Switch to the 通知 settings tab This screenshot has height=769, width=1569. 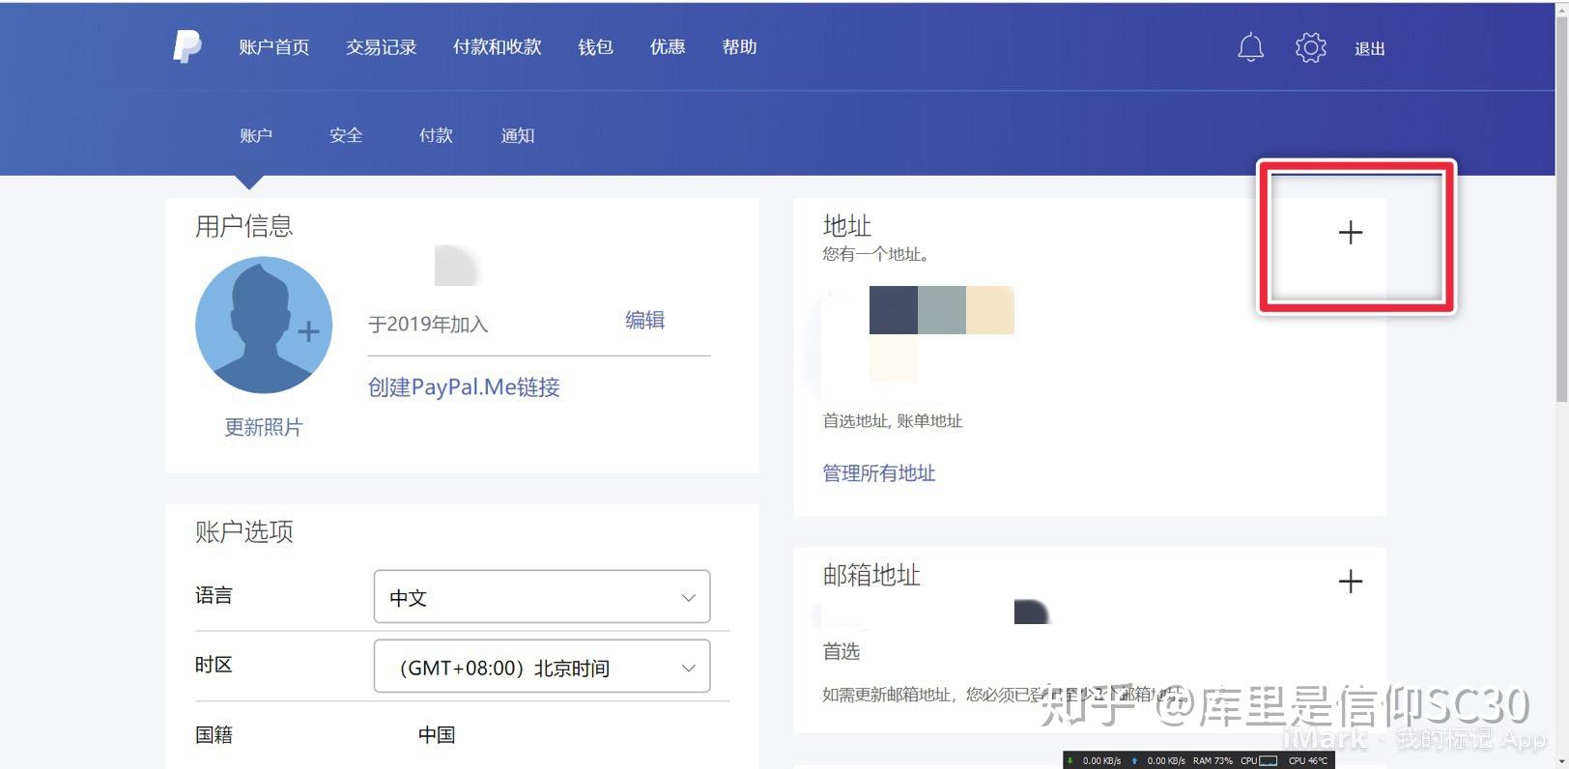(x=518, y=135)
